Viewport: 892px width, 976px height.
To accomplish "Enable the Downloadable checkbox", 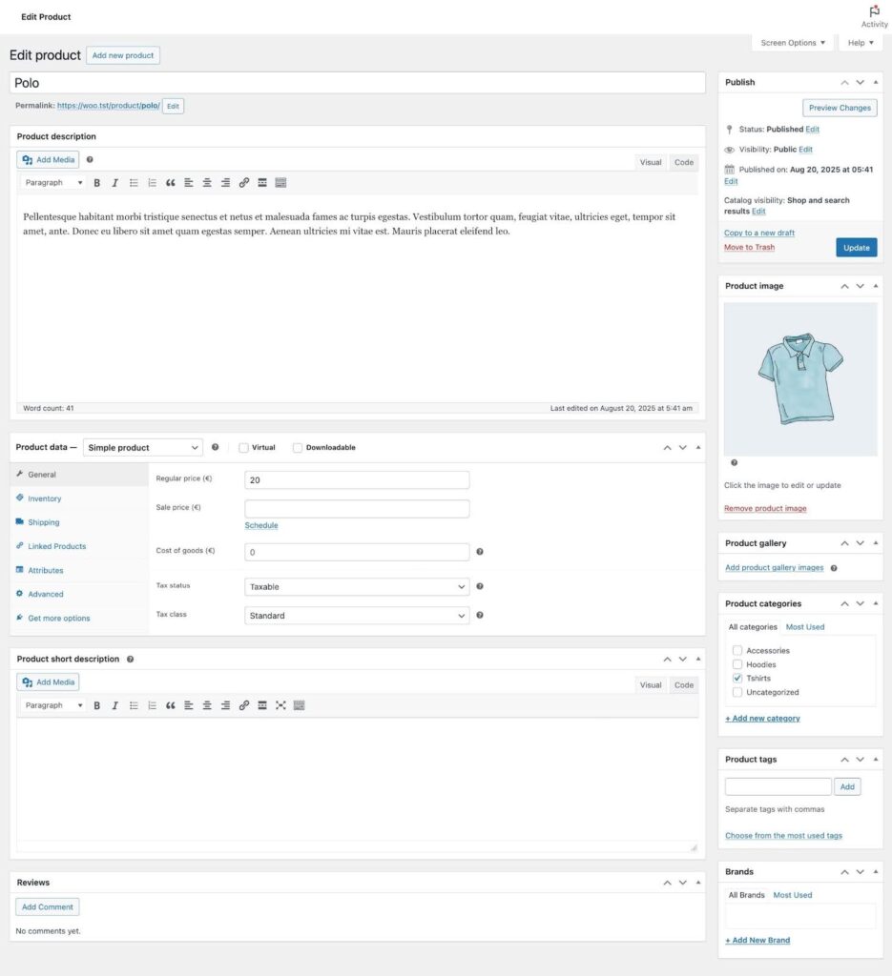I will 298,448.
